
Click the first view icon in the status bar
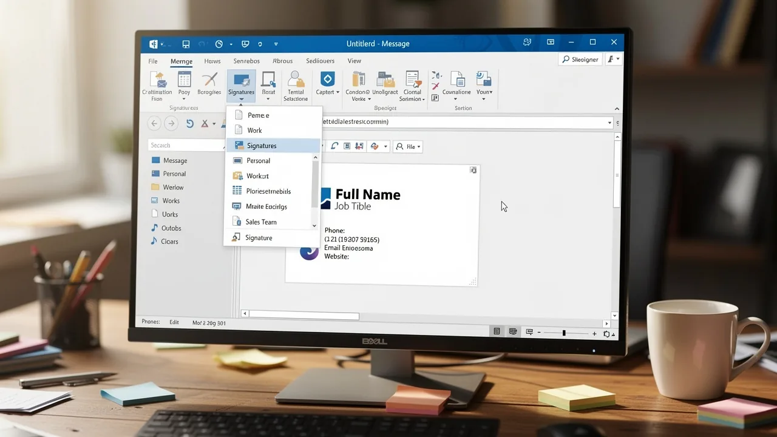[497, 331]
